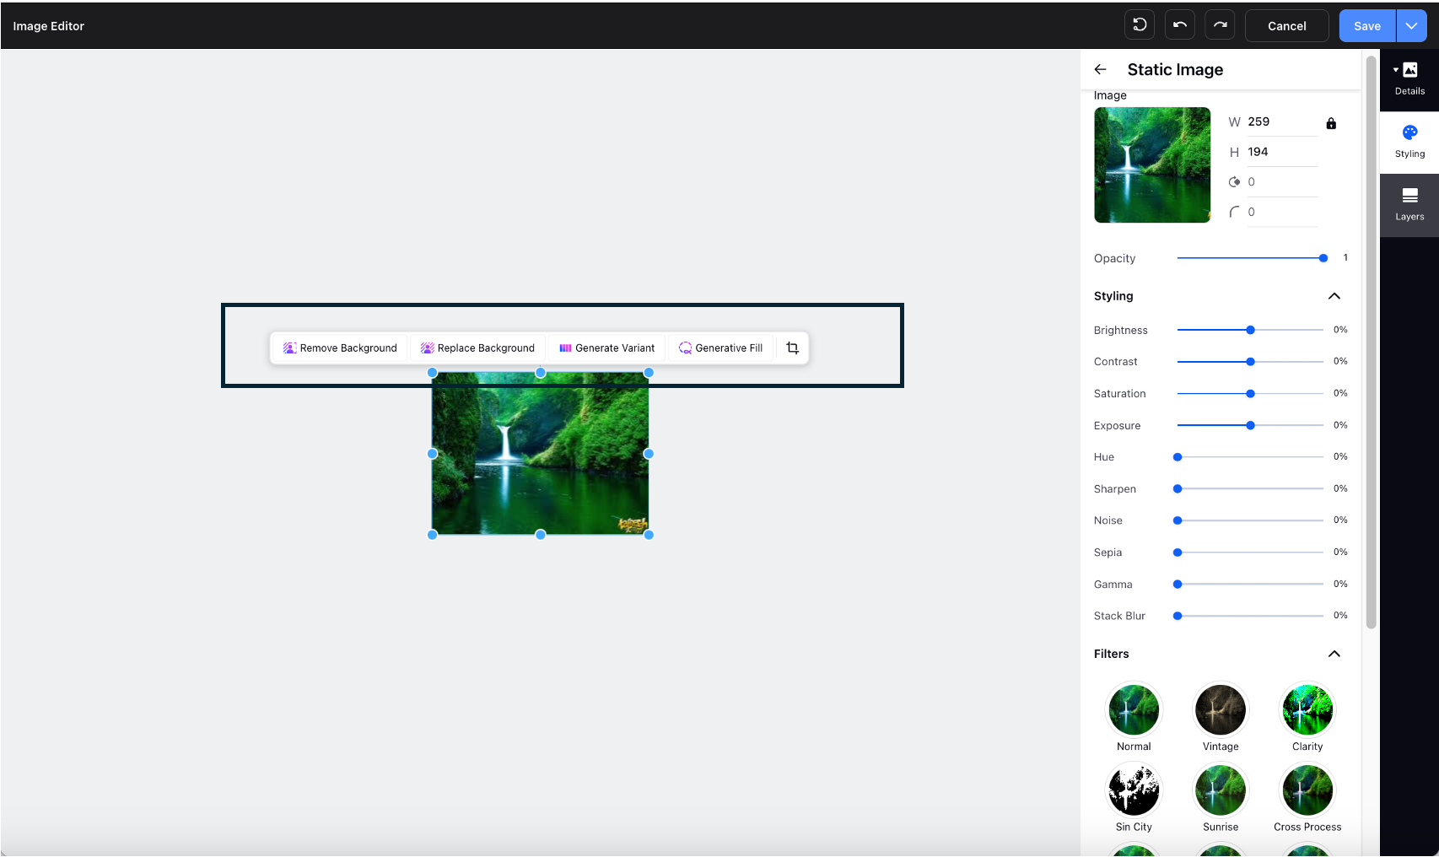Click Replace Background tool
Viewport: 1439px width, 857px height.
tap(477, 348)
